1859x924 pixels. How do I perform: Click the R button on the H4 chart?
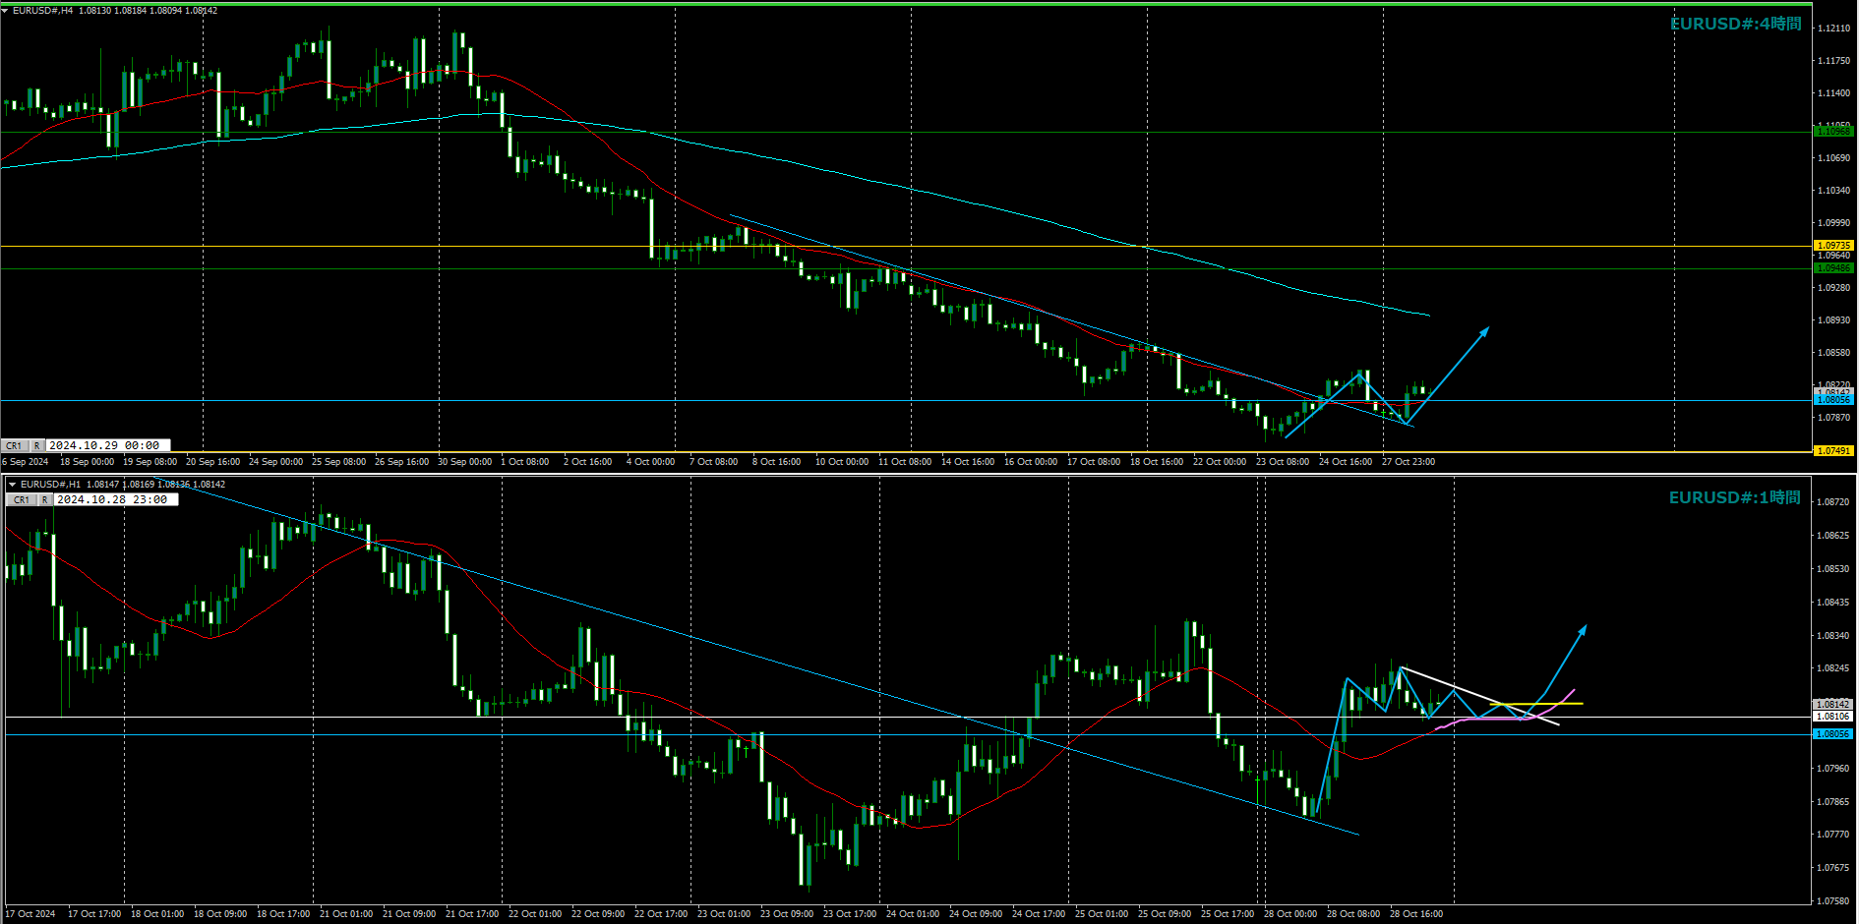[x=37, y=445]
